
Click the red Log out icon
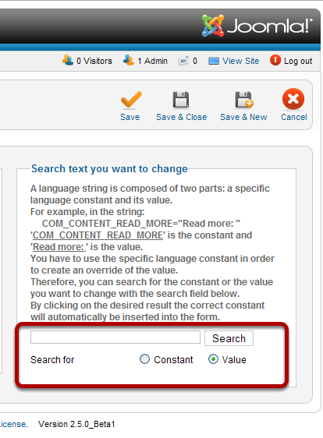275,60
